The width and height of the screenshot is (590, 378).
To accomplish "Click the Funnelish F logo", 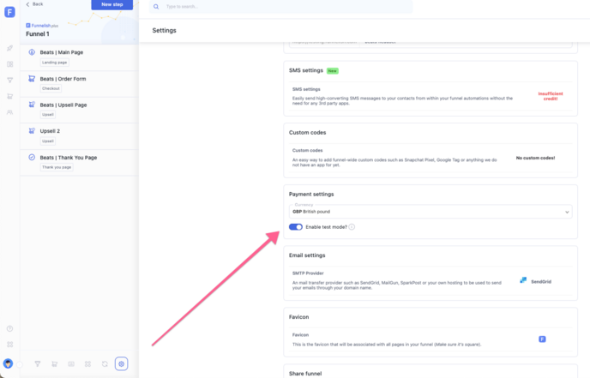I will [x=9, y=14].
